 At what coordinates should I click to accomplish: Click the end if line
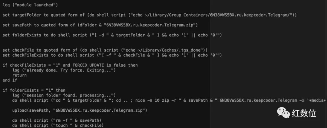pyautogui.click(x=10, y=80)
